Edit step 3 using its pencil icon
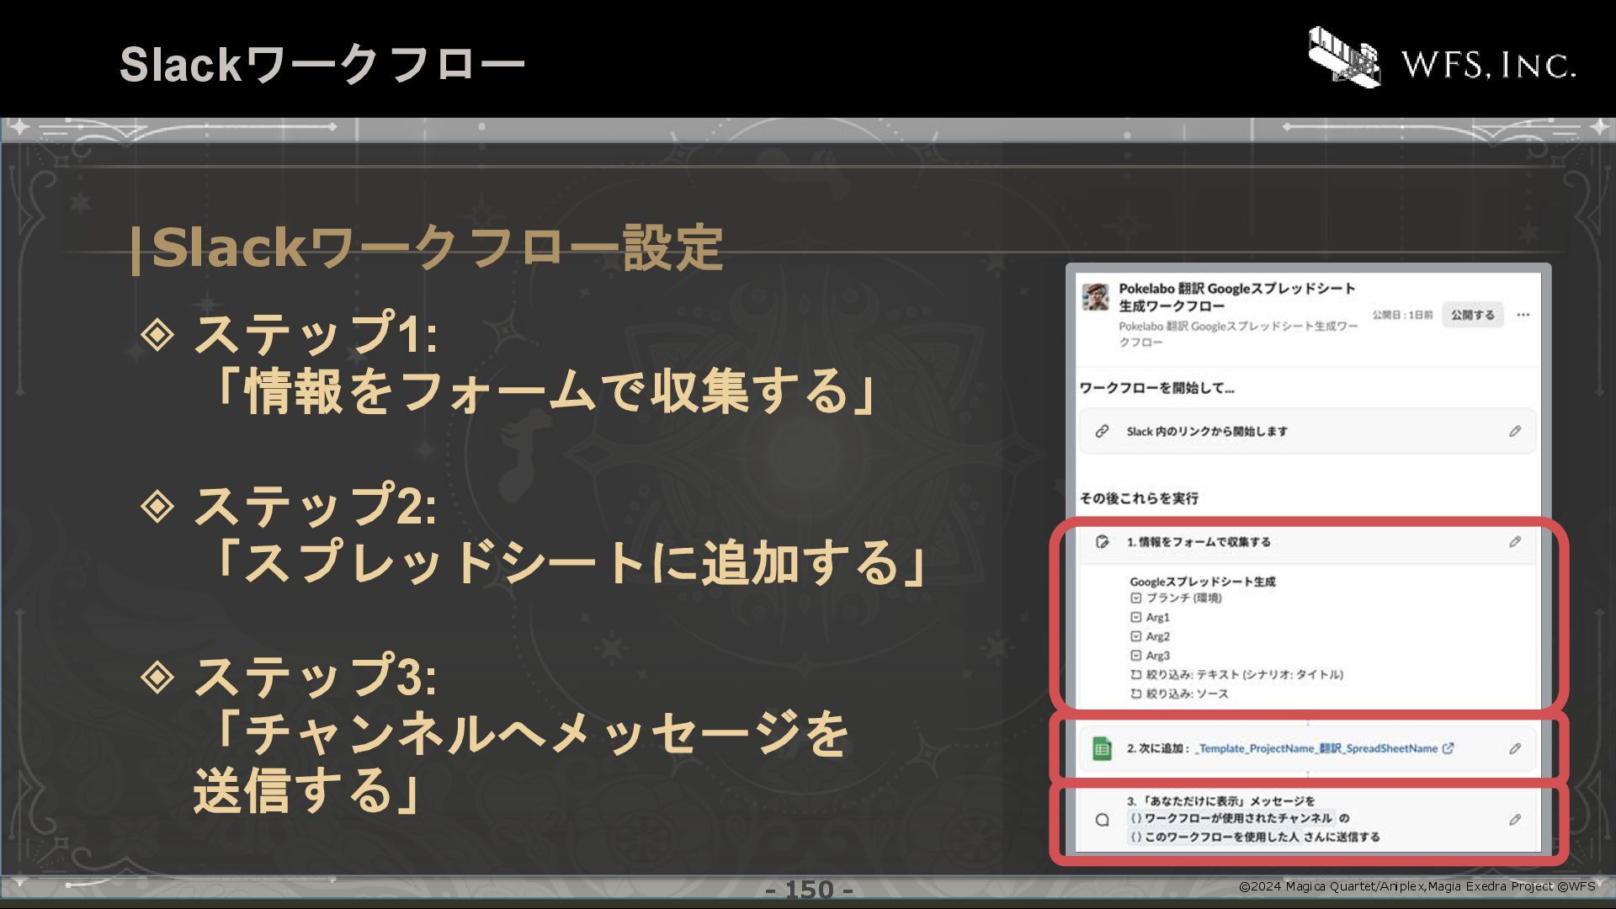Screen dimensions: 1616x909 1515,820
